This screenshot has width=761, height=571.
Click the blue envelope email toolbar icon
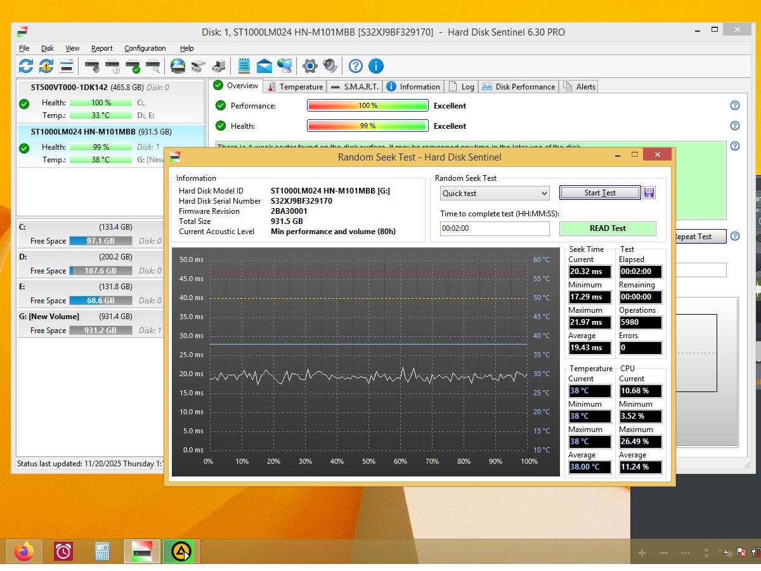tap(264, 66)
